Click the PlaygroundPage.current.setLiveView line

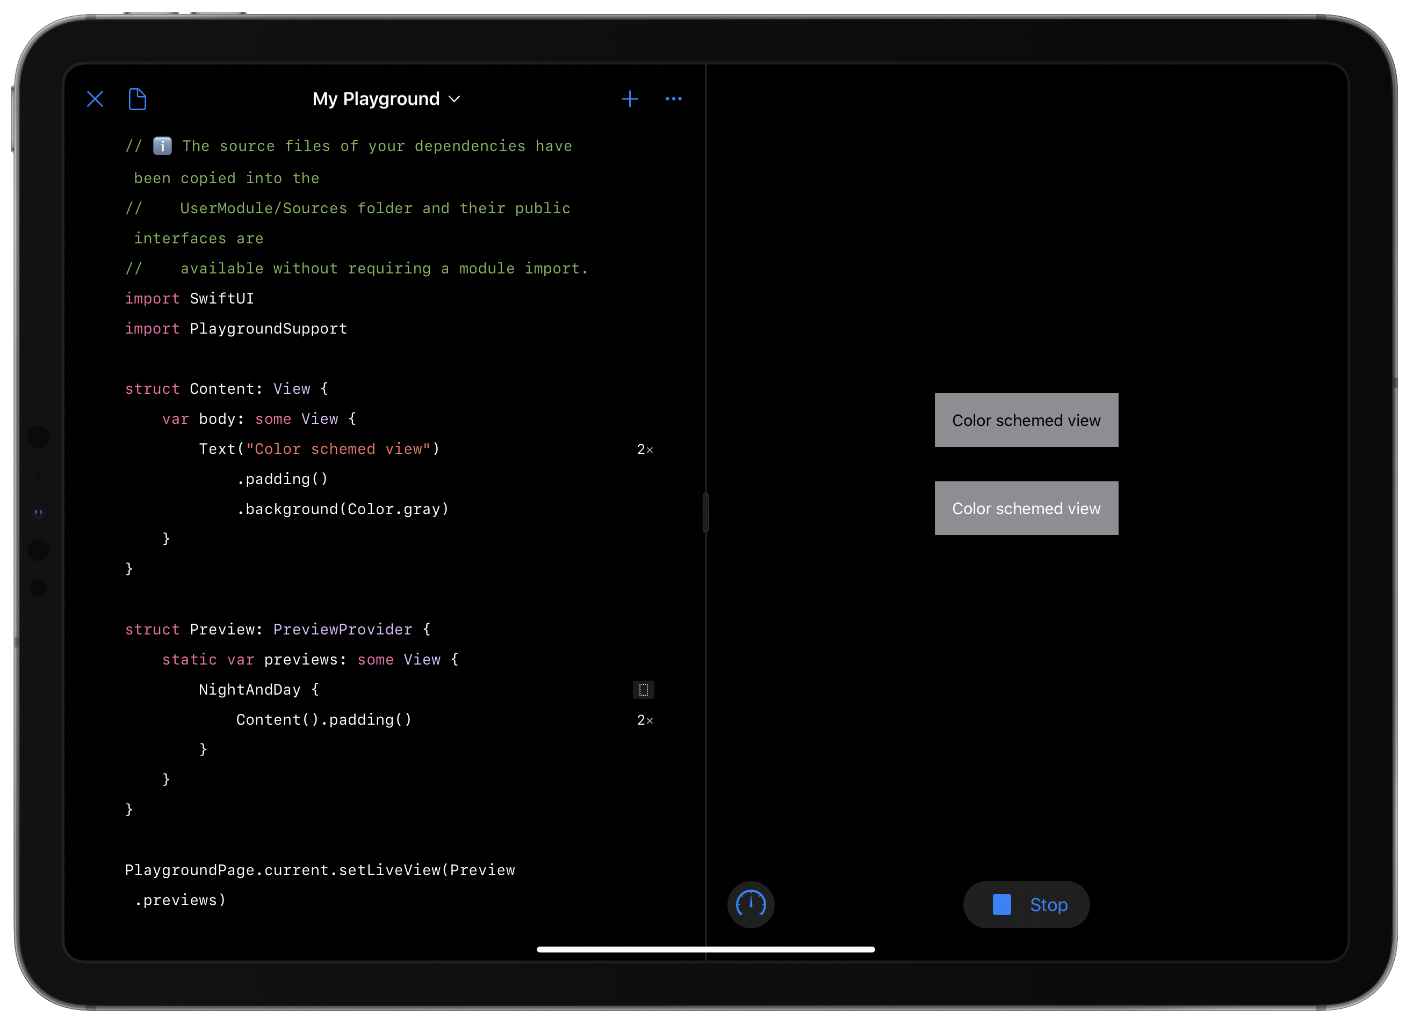point(320,870)
